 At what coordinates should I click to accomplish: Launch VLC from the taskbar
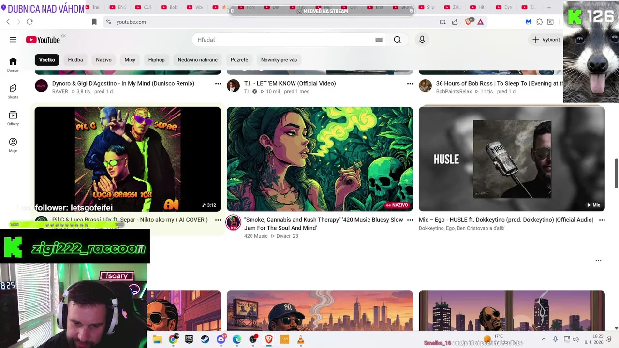[x=300, y=339]
